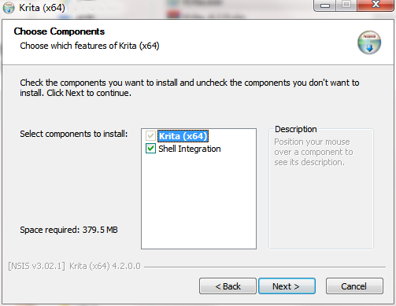Click the Krita (x64) window title text
396x306 pixels.
(42, 8)
